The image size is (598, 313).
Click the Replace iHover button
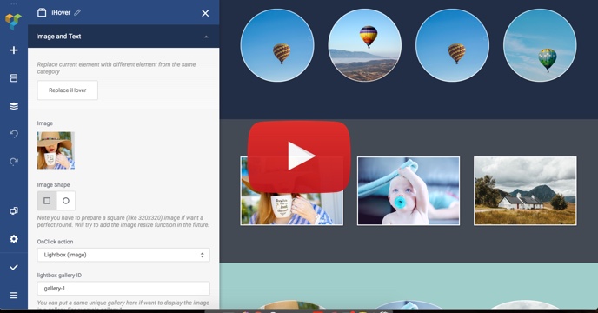[68, 90]
